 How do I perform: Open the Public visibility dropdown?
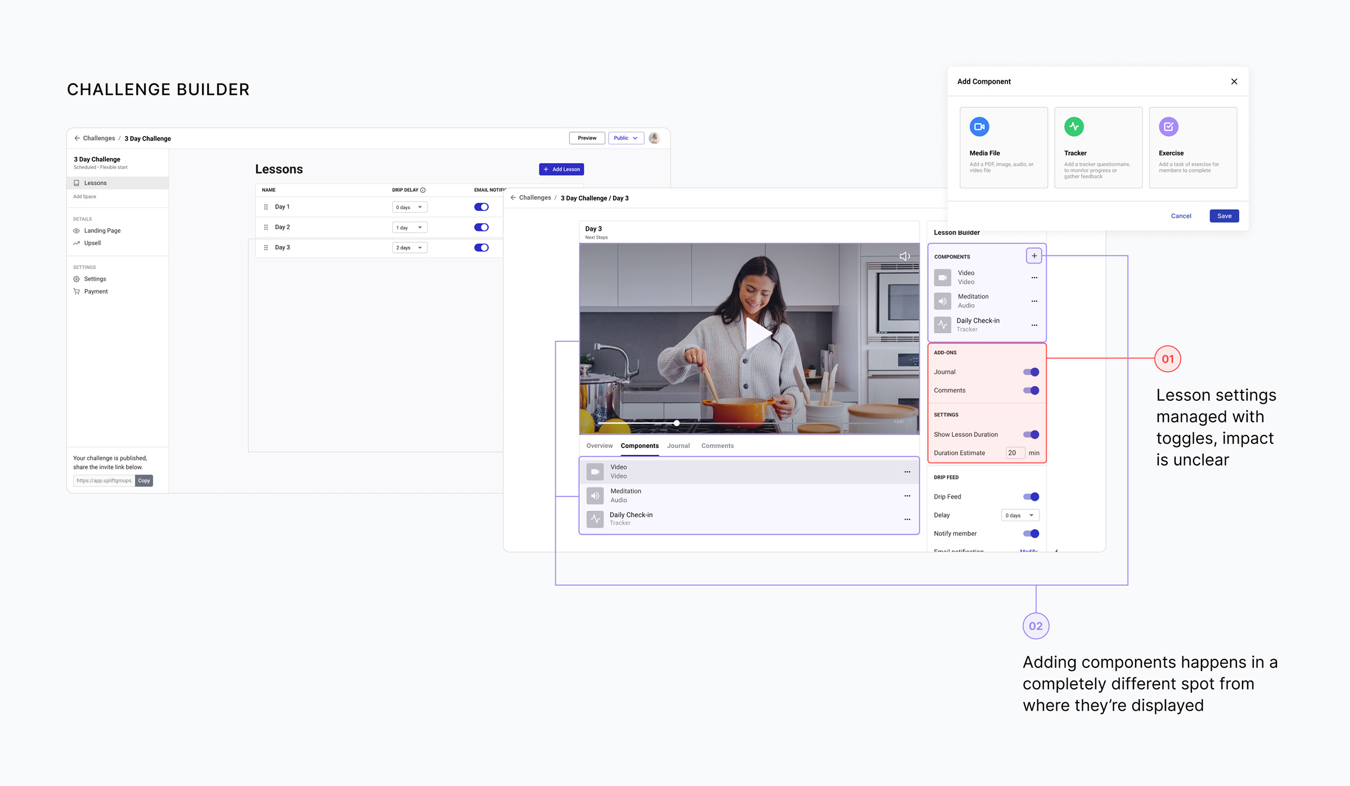point(625,138)
